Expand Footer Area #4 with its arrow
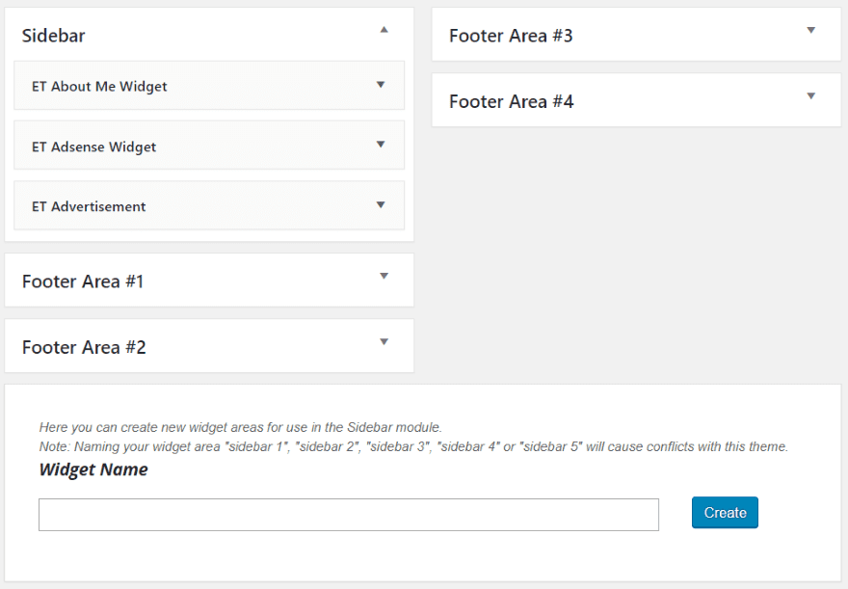This screenshot has width=848, height=589. point(810,96)
